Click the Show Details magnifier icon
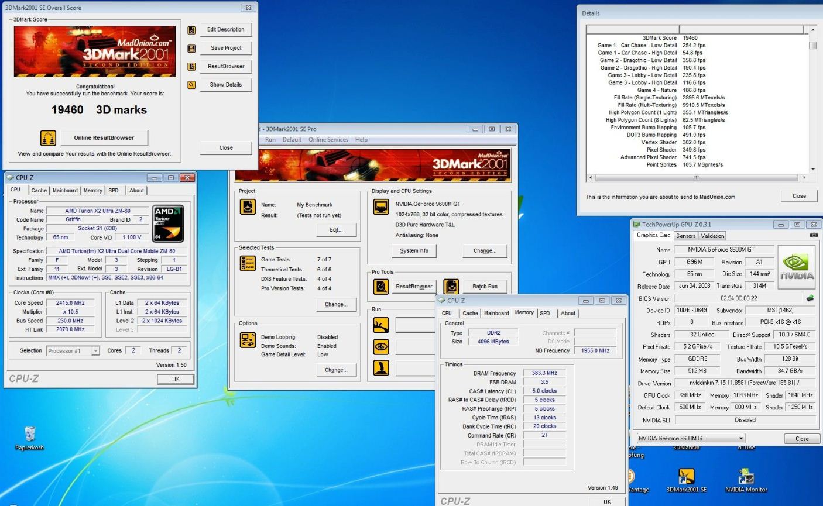 pyautogui.click(x=191, y=85)
